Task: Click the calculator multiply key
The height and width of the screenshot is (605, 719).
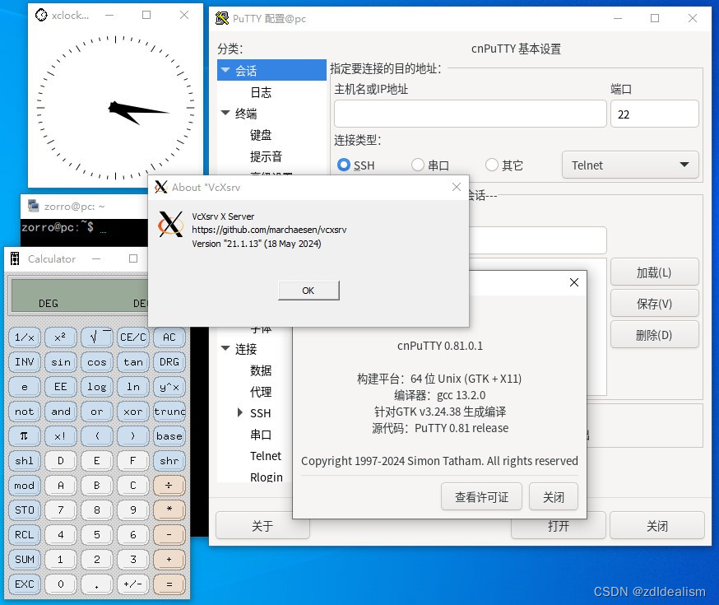Action: [169, 510]
